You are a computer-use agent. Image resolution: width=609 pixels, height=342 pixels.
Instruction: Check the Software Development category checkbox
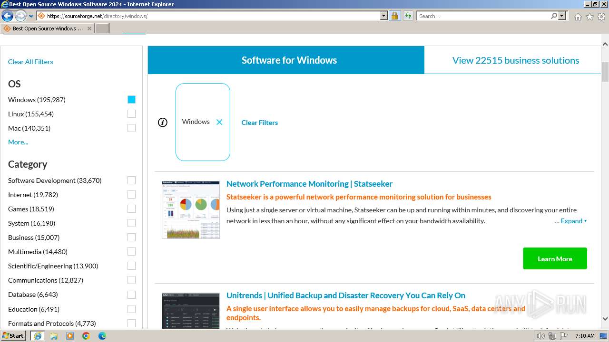click(x=131, y=180)
